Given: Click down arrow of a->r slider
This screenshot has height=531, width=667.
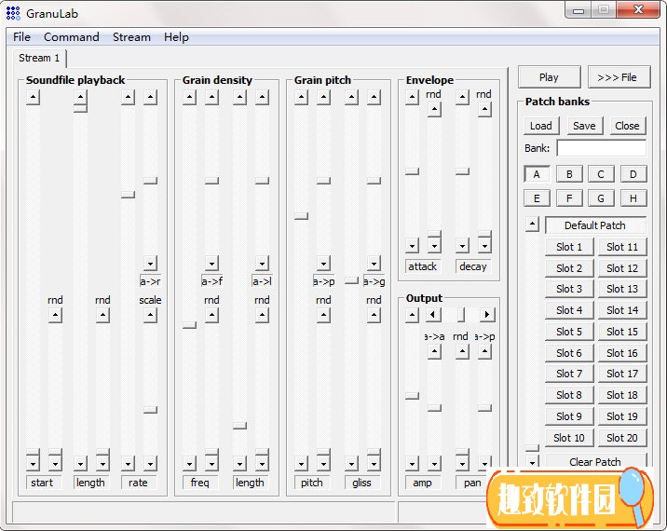Looking at the screenshot, I should [150, 264].
